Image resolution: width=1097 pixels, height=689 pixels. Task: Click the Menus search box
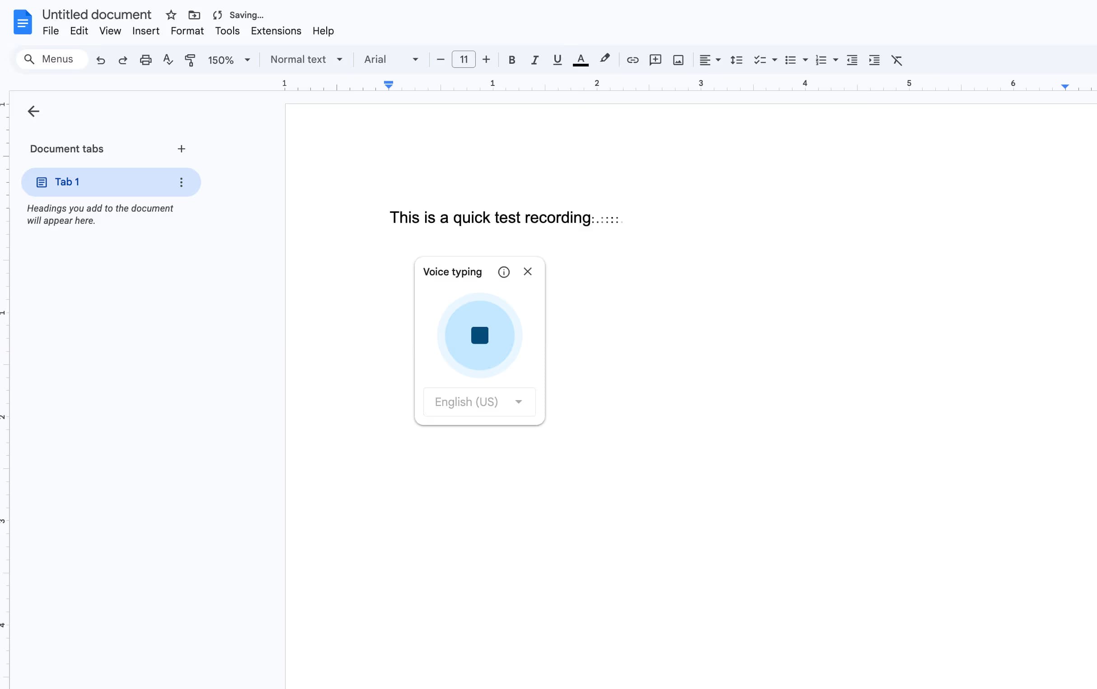click(x=52, y=59)
